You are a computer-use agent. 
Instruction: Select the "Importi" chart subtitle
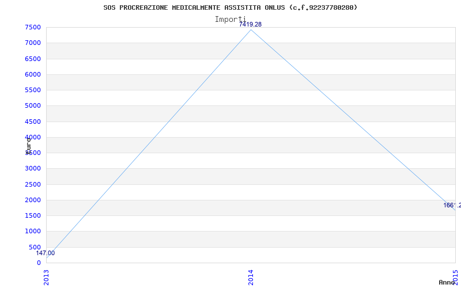230,19
